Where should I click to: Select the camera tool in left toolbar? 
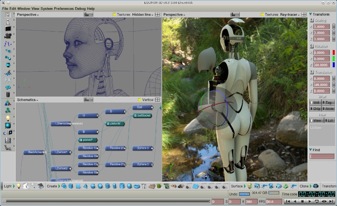click(x=8, y=36)
